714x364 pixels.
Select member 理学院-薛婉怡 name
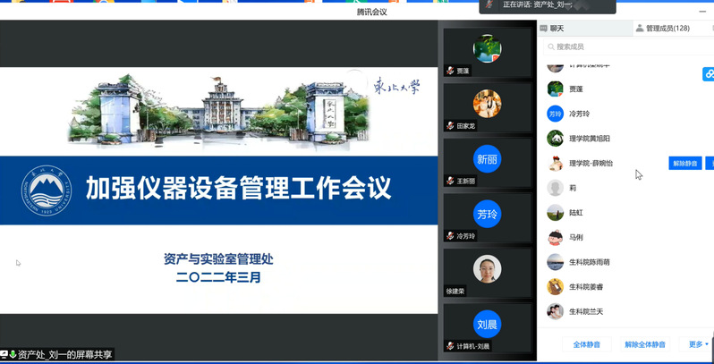[591, 163]
